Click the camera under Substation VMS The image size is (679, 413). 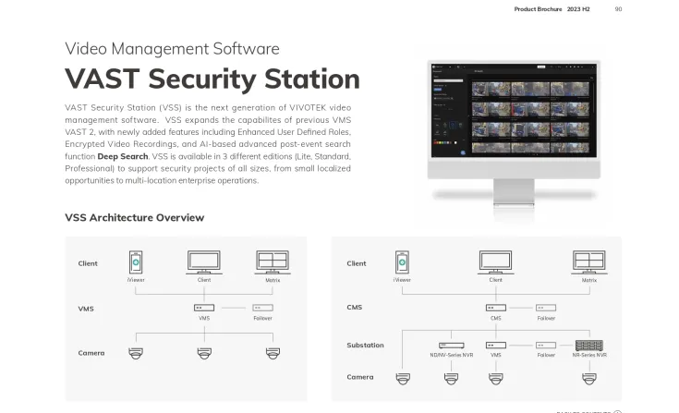(x=496, y=379)
